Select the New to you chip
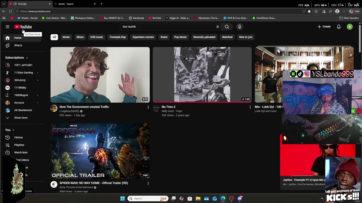 click(x=246, y=37)
